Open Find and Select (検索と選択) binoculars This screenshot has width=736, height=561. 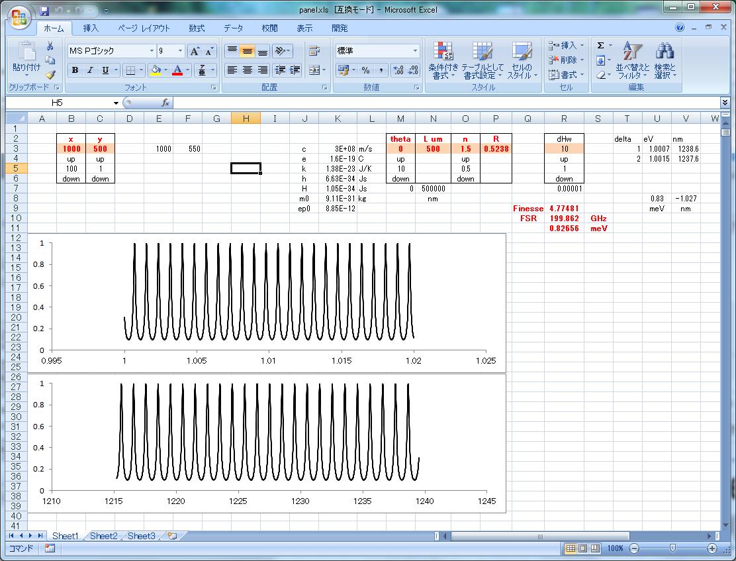pos(665,52)
